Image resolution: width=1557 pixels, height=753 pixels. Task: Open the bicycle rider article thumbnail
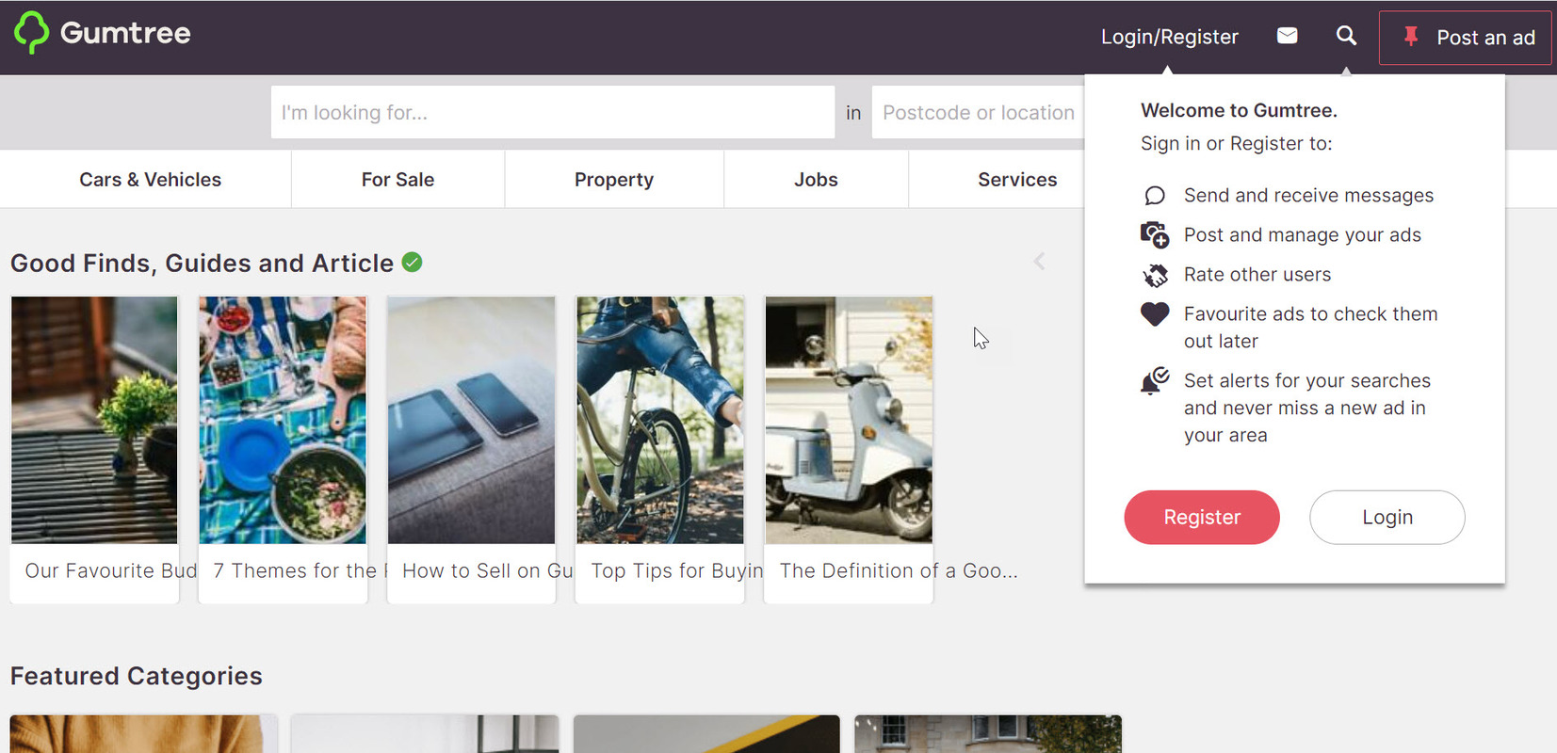point(660,420)
